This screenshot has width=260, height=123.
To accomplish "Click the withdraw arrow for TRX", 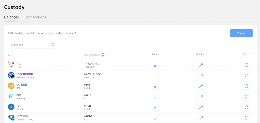I will [201, 65].
